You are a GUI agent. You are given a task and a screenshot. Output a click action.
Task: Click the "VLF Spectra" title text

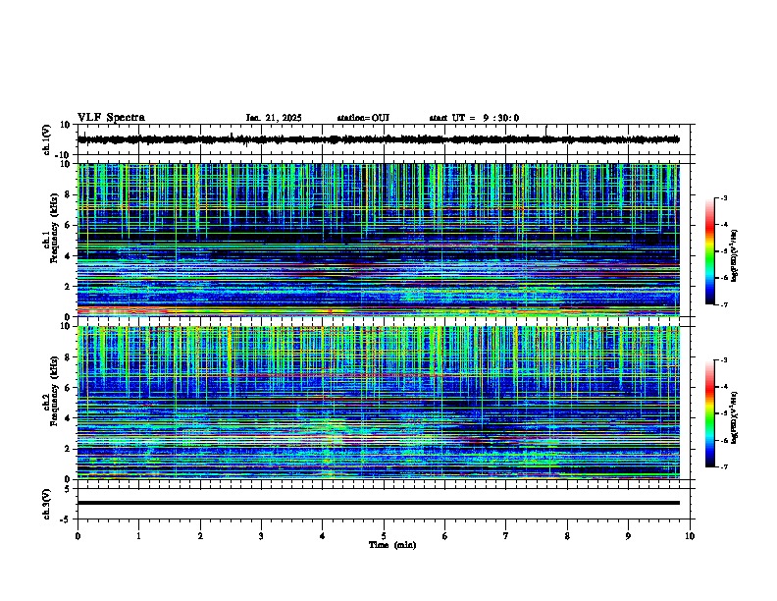click(x=111, y=118)
